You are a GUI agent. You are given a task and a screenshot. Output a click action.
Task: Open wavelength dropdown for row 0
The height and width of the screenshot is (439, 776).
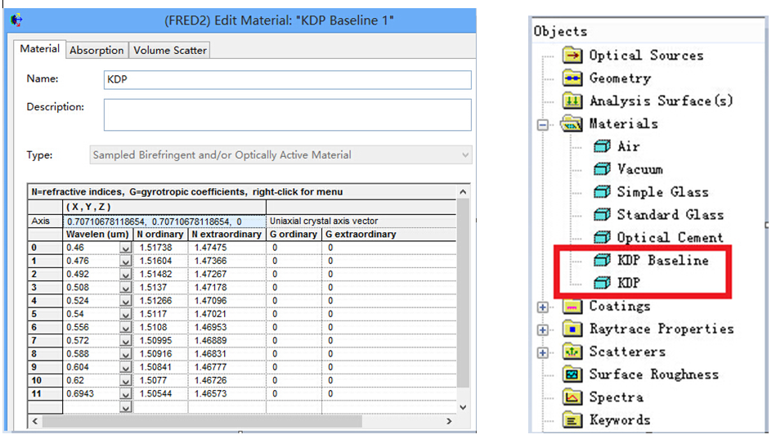(x=125, y=248)
